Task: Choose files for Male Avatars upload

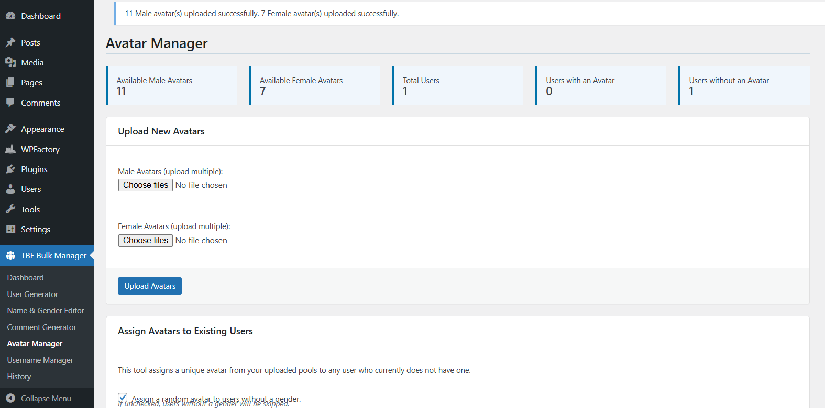Action: (x=146, y=185)
